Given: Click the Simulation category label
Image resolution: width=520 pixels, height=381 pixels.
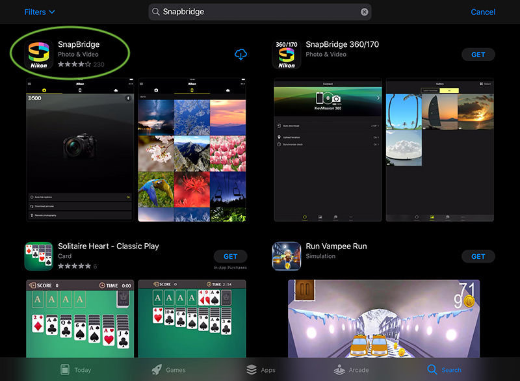Looking at the screenshot, I should 320,256.
